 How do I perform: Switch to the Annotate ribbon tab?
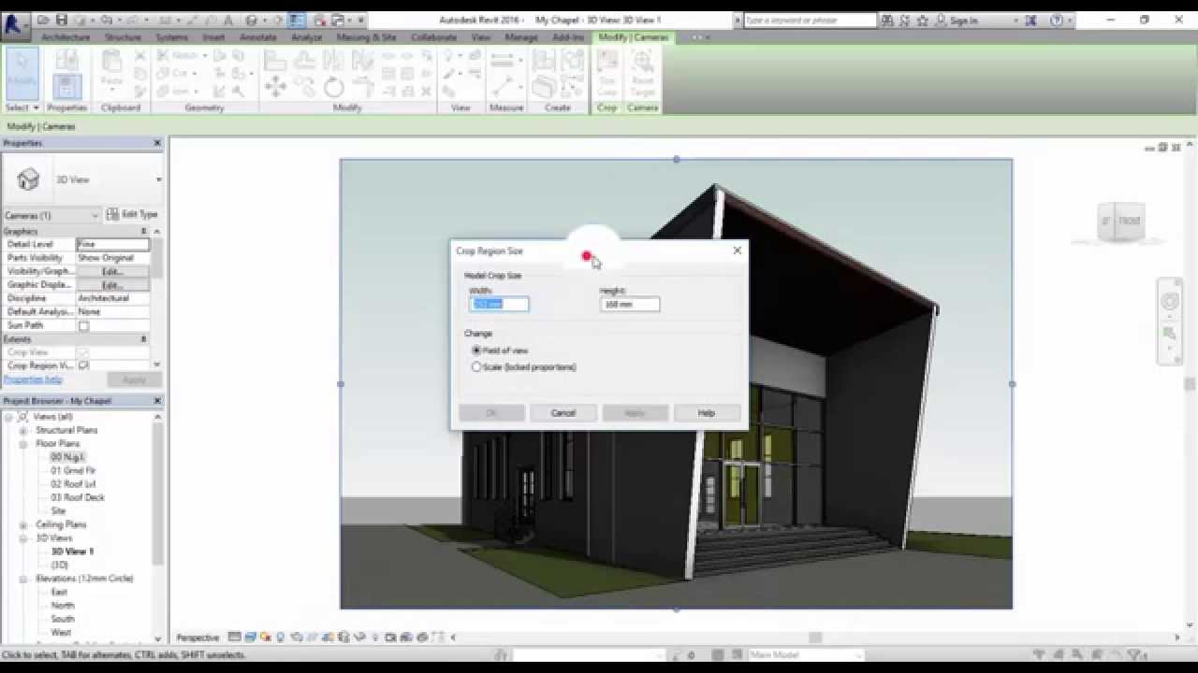(258, 37)
